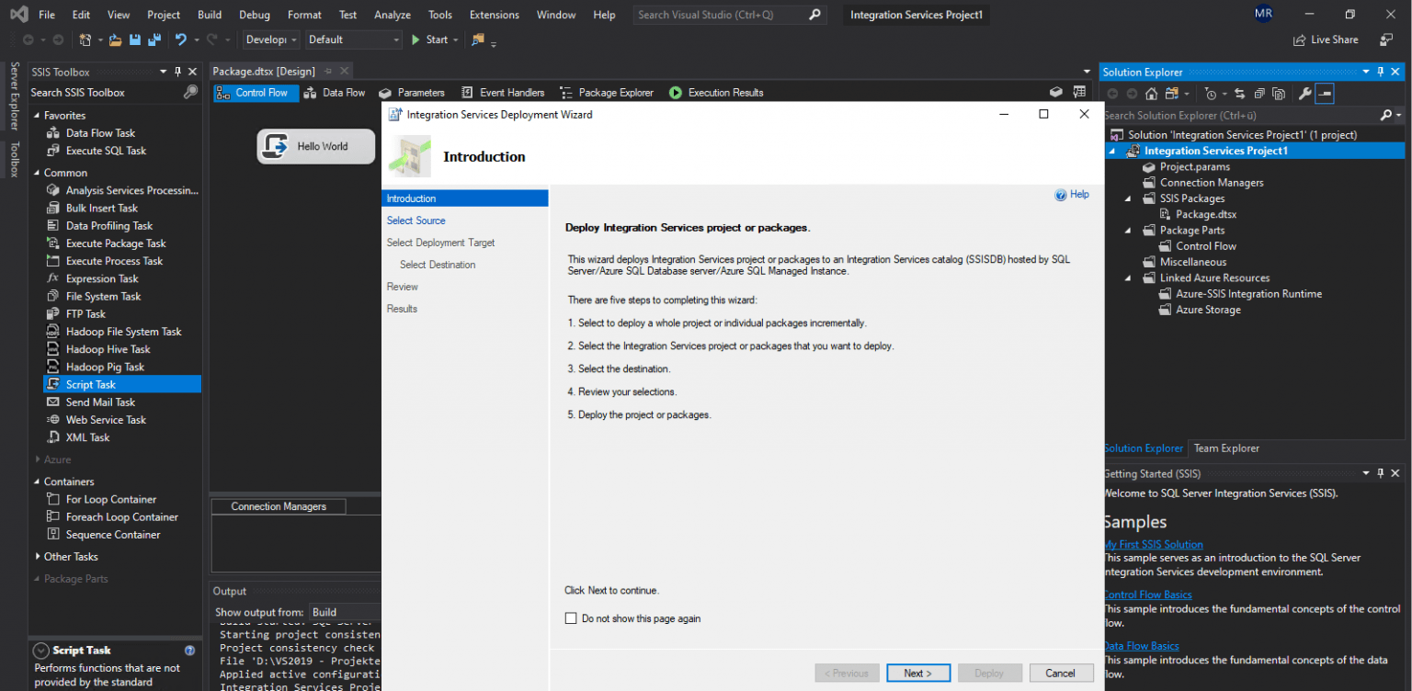Open the 'My First SSIS Solution' sample link

(x=1154, y=544)
